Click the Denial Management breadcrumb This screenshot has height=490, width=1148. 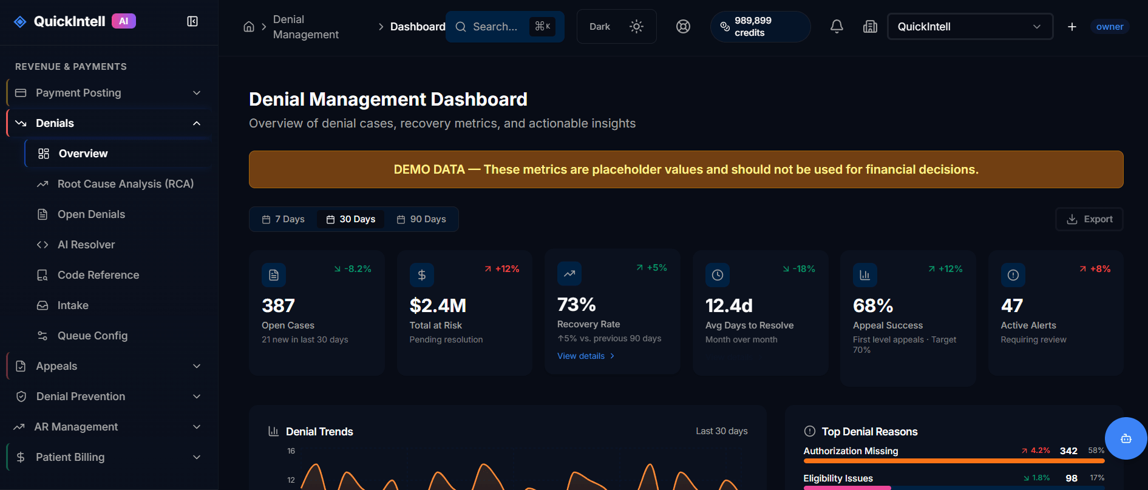click(x=306, y=27)
